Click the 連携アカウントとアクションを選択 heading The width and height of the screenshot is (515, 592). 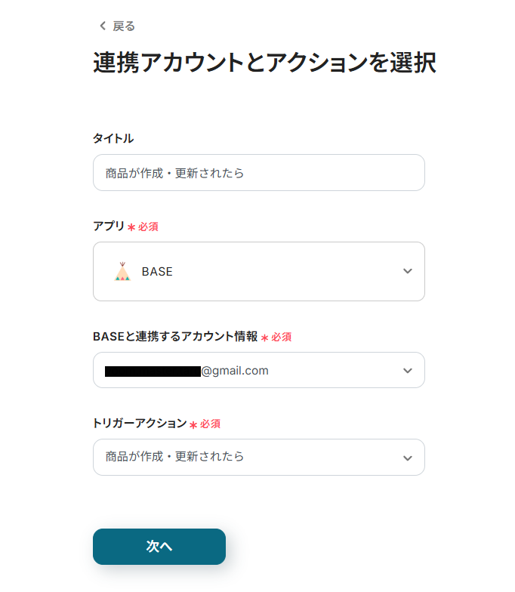pos(264,63)
